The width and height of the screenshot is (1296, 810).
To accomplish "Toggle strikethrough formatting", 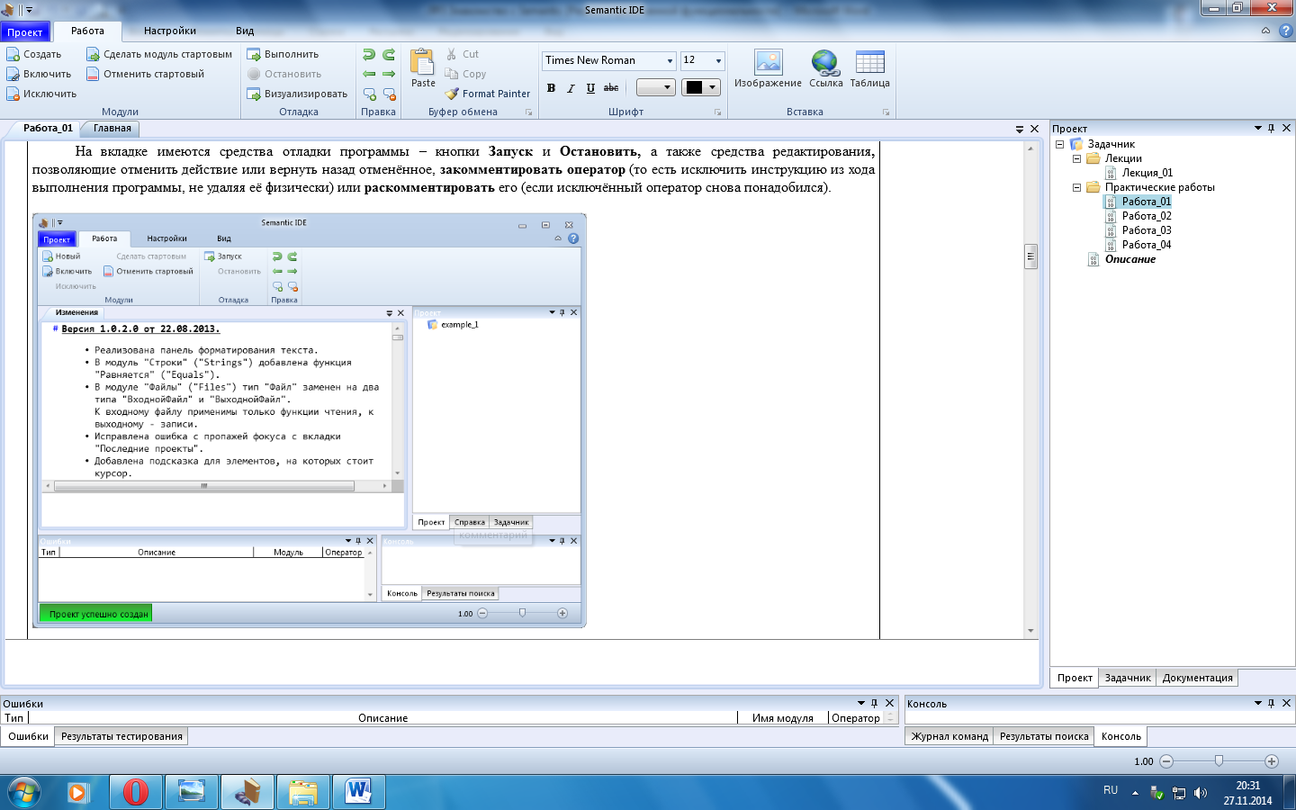I will pos(611,88).
